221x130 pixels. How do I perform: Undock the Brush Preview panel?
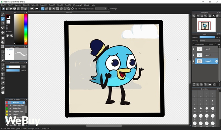coord(24,47)
